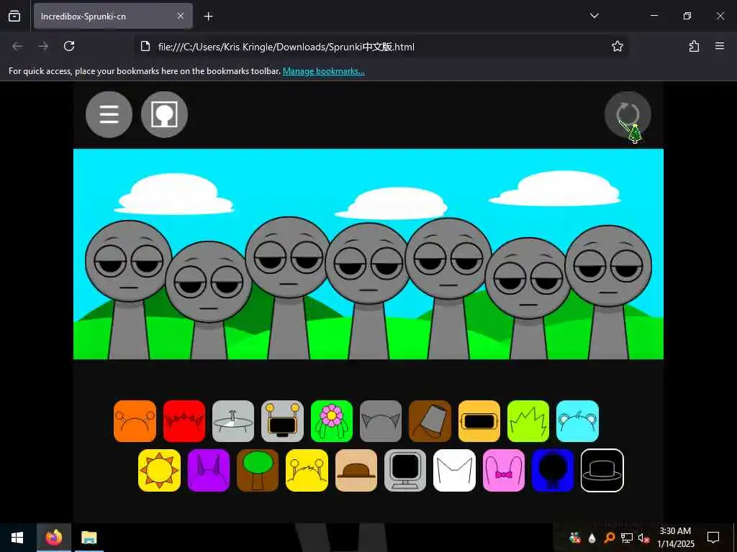Select the gray robot monitor character icon
This screenshot has width=737, height=552.
(282, 421)
